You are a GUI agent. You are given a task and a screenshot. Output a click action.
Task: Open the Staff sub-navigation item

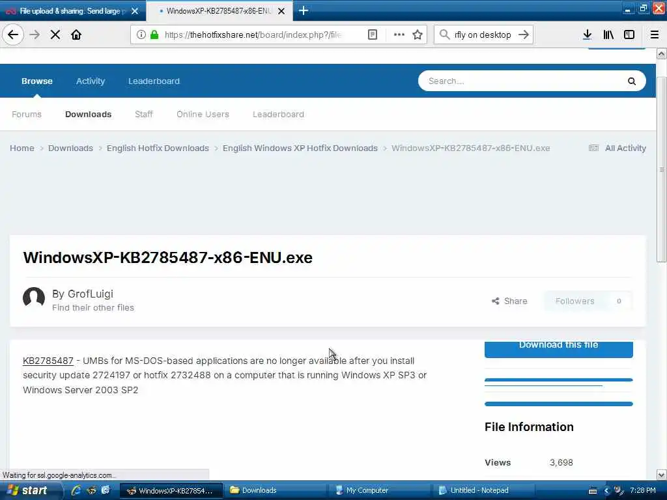[144, 115]
